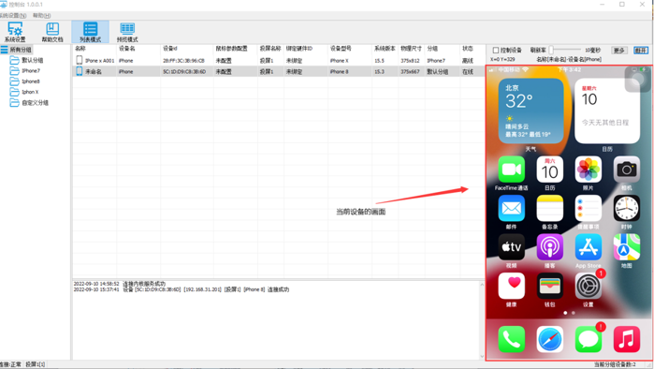Open the 系统设置(N) menu
The width and height of the screenshot is (654, 369).
click(13, 15)
